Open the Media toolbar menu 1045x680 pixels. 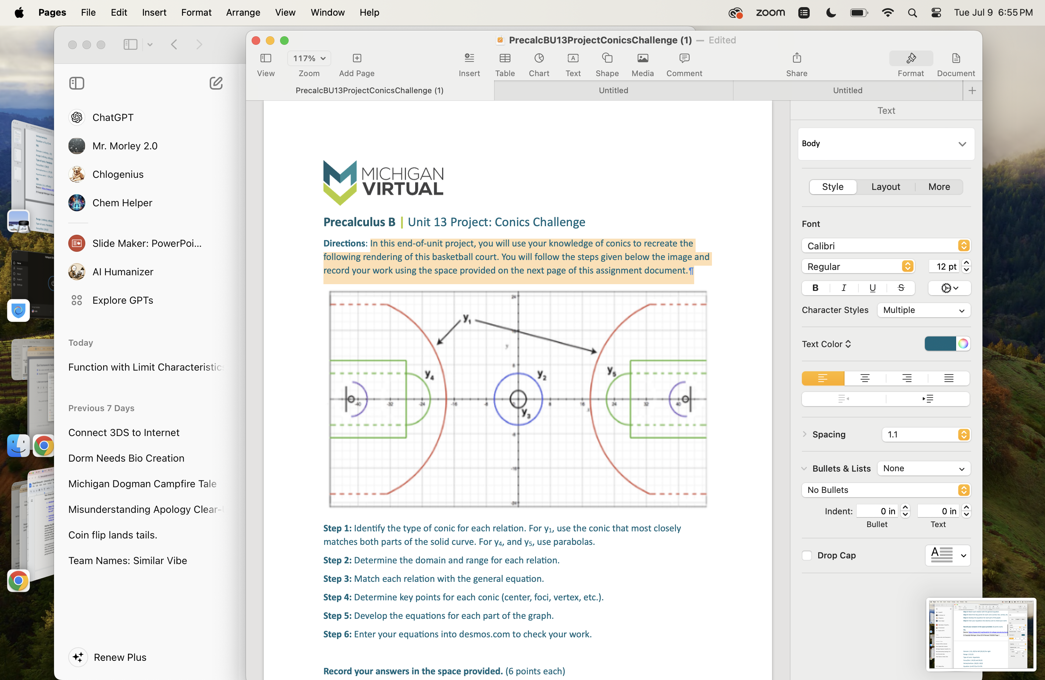tap(642, 58)
